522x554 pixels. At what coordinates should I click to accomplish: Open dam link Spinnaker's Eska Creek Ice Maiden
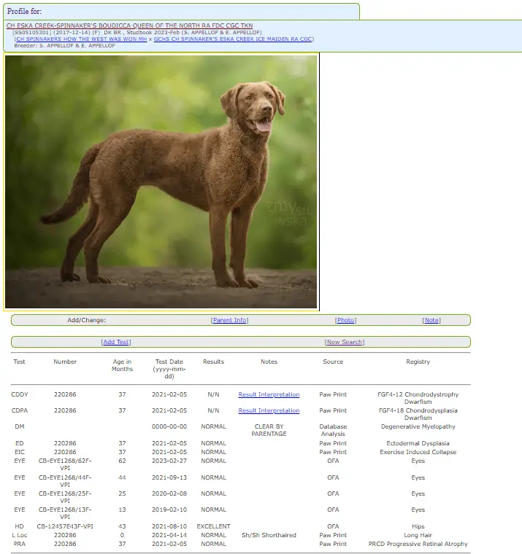[x=234, y=39]
